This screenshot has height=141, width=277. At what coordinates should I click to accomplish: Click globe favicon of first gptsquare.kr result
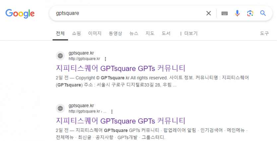(x=60, y=56)
